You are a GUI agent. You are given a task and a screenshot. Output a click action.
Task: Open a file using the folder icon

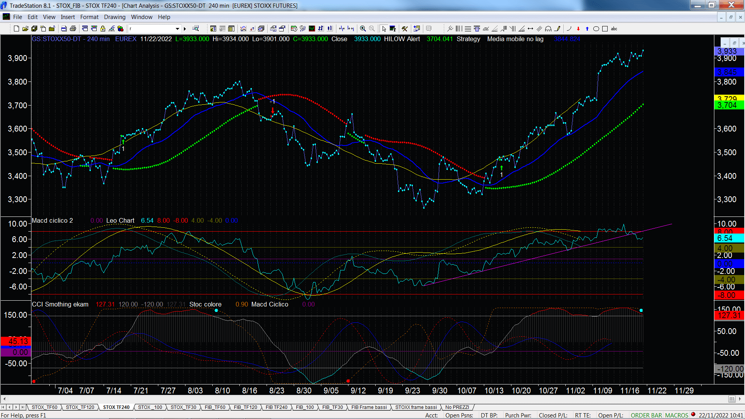click(x=25, y=29)
